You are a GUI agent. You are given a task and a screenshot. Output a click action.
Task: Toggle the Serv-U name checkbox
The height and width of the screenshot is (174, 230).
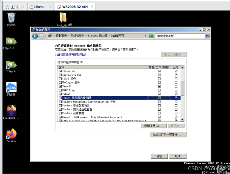click(60, 86)
